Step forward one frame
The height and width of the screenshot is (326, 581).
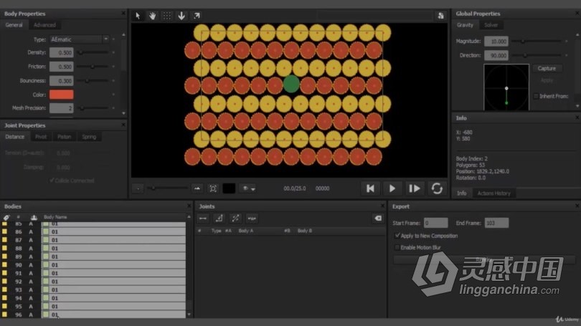point(415,188)
